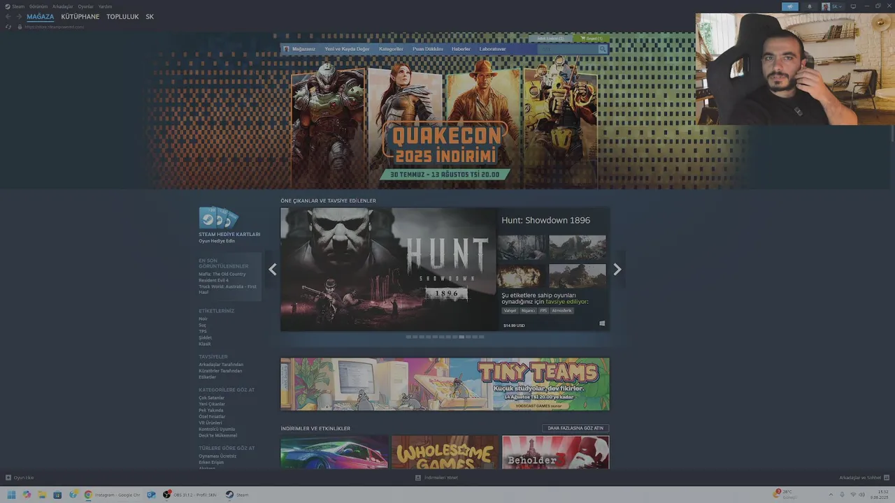Open the Oyunlar menu

click(x=85, y=6)
